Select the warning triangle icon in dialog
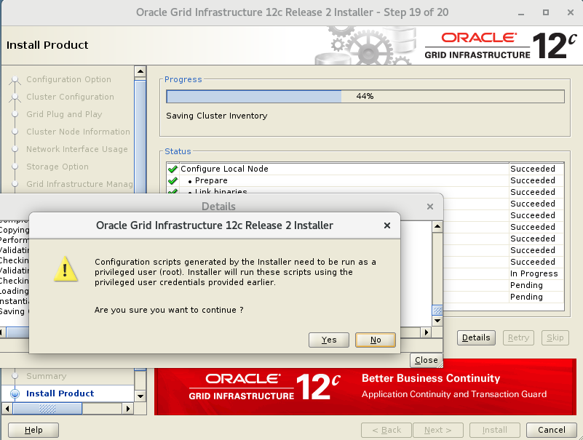The width and height of the screenshot is (583, 440). click(x=66, y=268)
